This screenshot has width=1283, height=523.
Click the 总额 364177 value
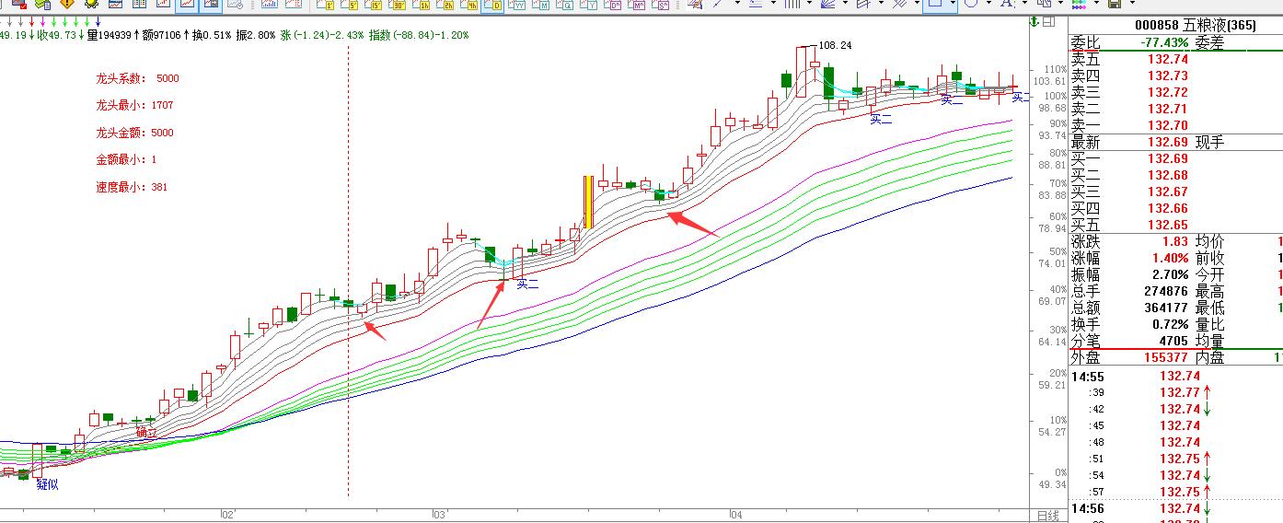(x=1166, y=308)
